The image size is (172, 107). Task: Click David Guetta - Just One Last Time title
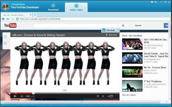[156, 55]
